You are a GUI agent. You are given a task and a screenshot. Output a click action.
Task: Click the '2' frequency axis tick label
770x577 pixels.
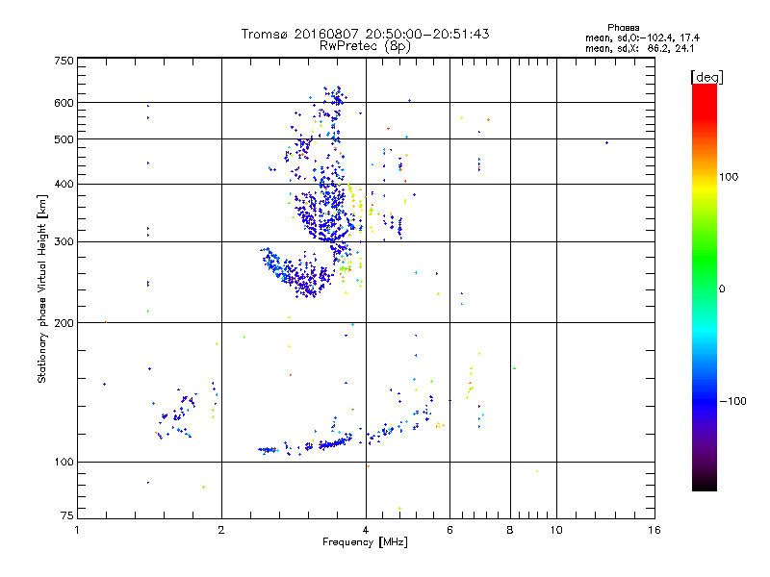[221, 530]
